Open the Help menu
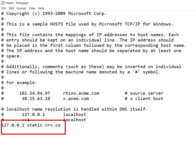This screenshot has width=196, height=146. tap(41, 8)
